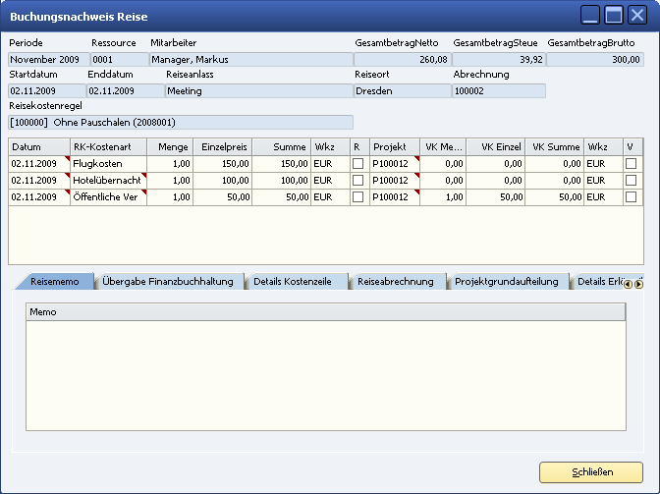Click the Mitarbeiter field showing Manager, Markus
This screenshot has height=494, width=660.
250,60
